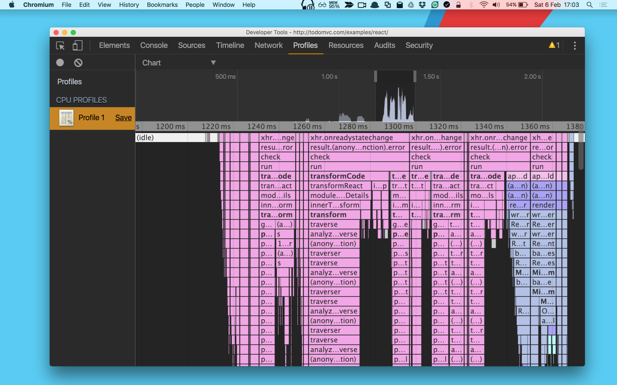Toggle device mode icon in DevTools
617x385 pixels.
point(77,46)
